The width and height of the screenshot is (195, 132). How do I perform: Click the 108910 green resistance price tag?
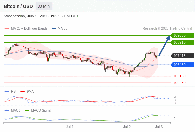point(182,42)
